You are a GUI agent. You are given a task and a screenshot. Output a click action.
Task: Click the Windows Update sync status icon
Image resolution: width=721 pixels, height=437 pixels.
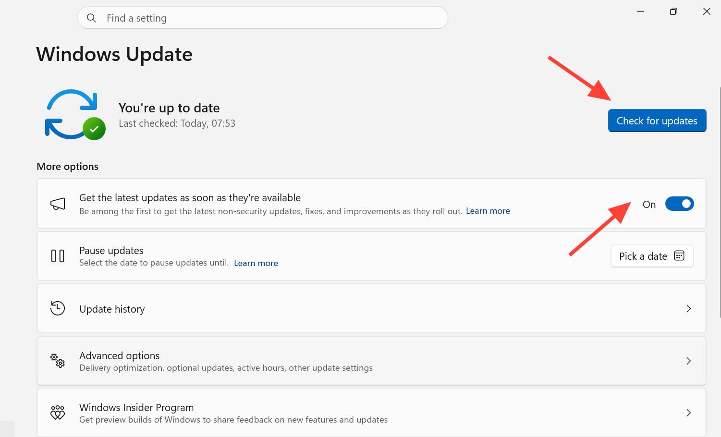tap(75, 115)
